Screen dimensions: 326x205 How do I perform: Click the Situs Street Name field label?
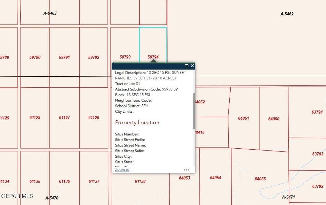[131, 145]
